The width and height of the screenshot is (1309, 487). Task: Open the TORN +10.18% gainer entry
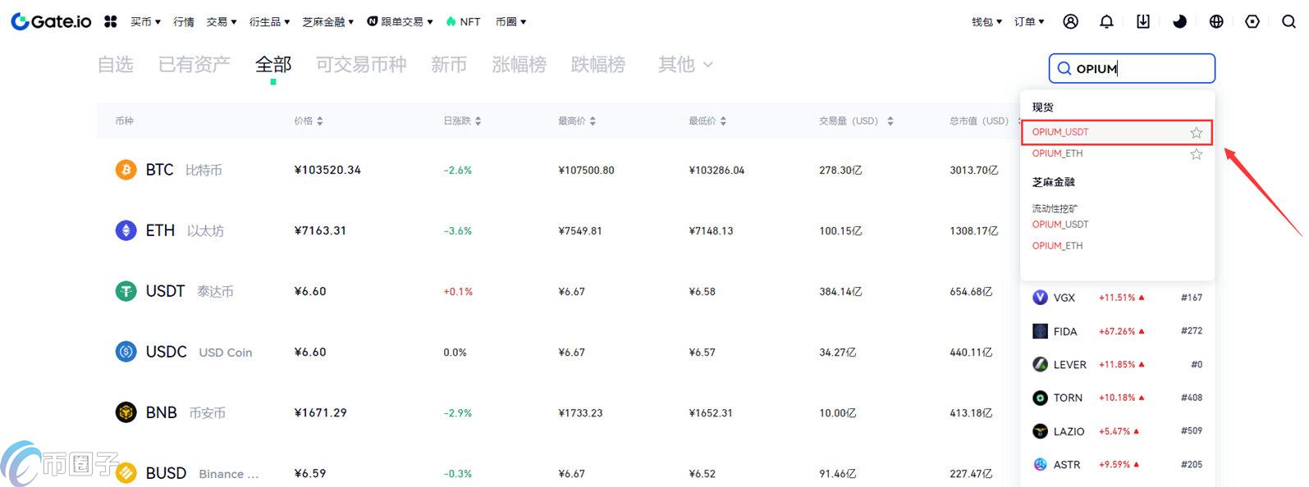tap(1117, 398)
